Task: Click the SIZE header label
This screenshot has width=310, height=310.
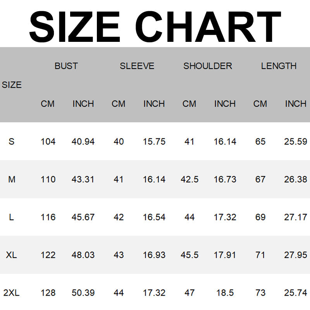Action: point(12,85)
